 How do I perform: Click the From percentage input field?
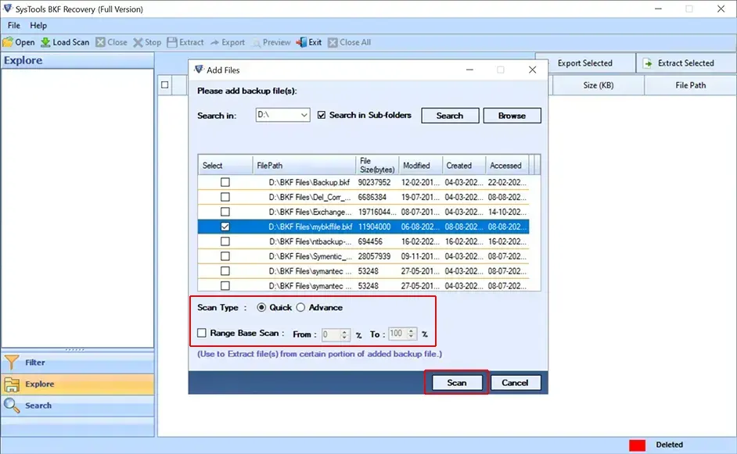[x=331, y=334]
